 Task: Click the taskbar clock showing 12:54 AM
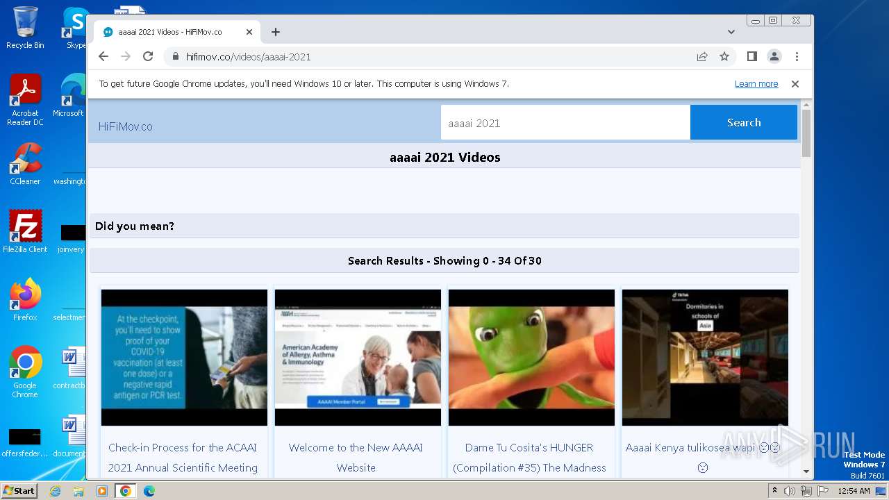[x=854, y=491]
